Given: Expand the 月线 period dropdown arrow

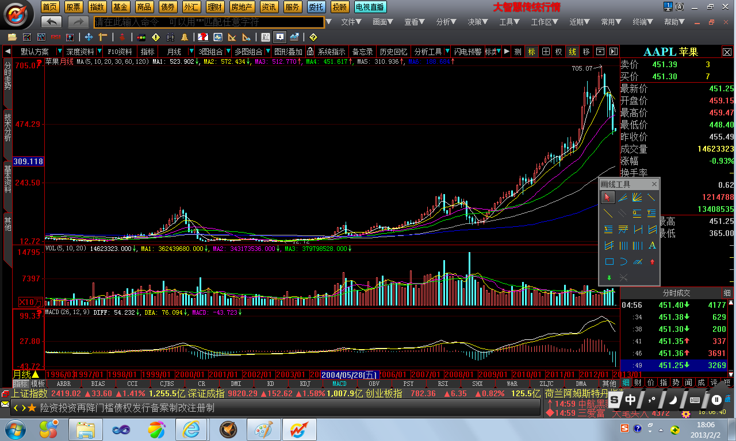Looking at the screenshot, I should click(191, 51).
